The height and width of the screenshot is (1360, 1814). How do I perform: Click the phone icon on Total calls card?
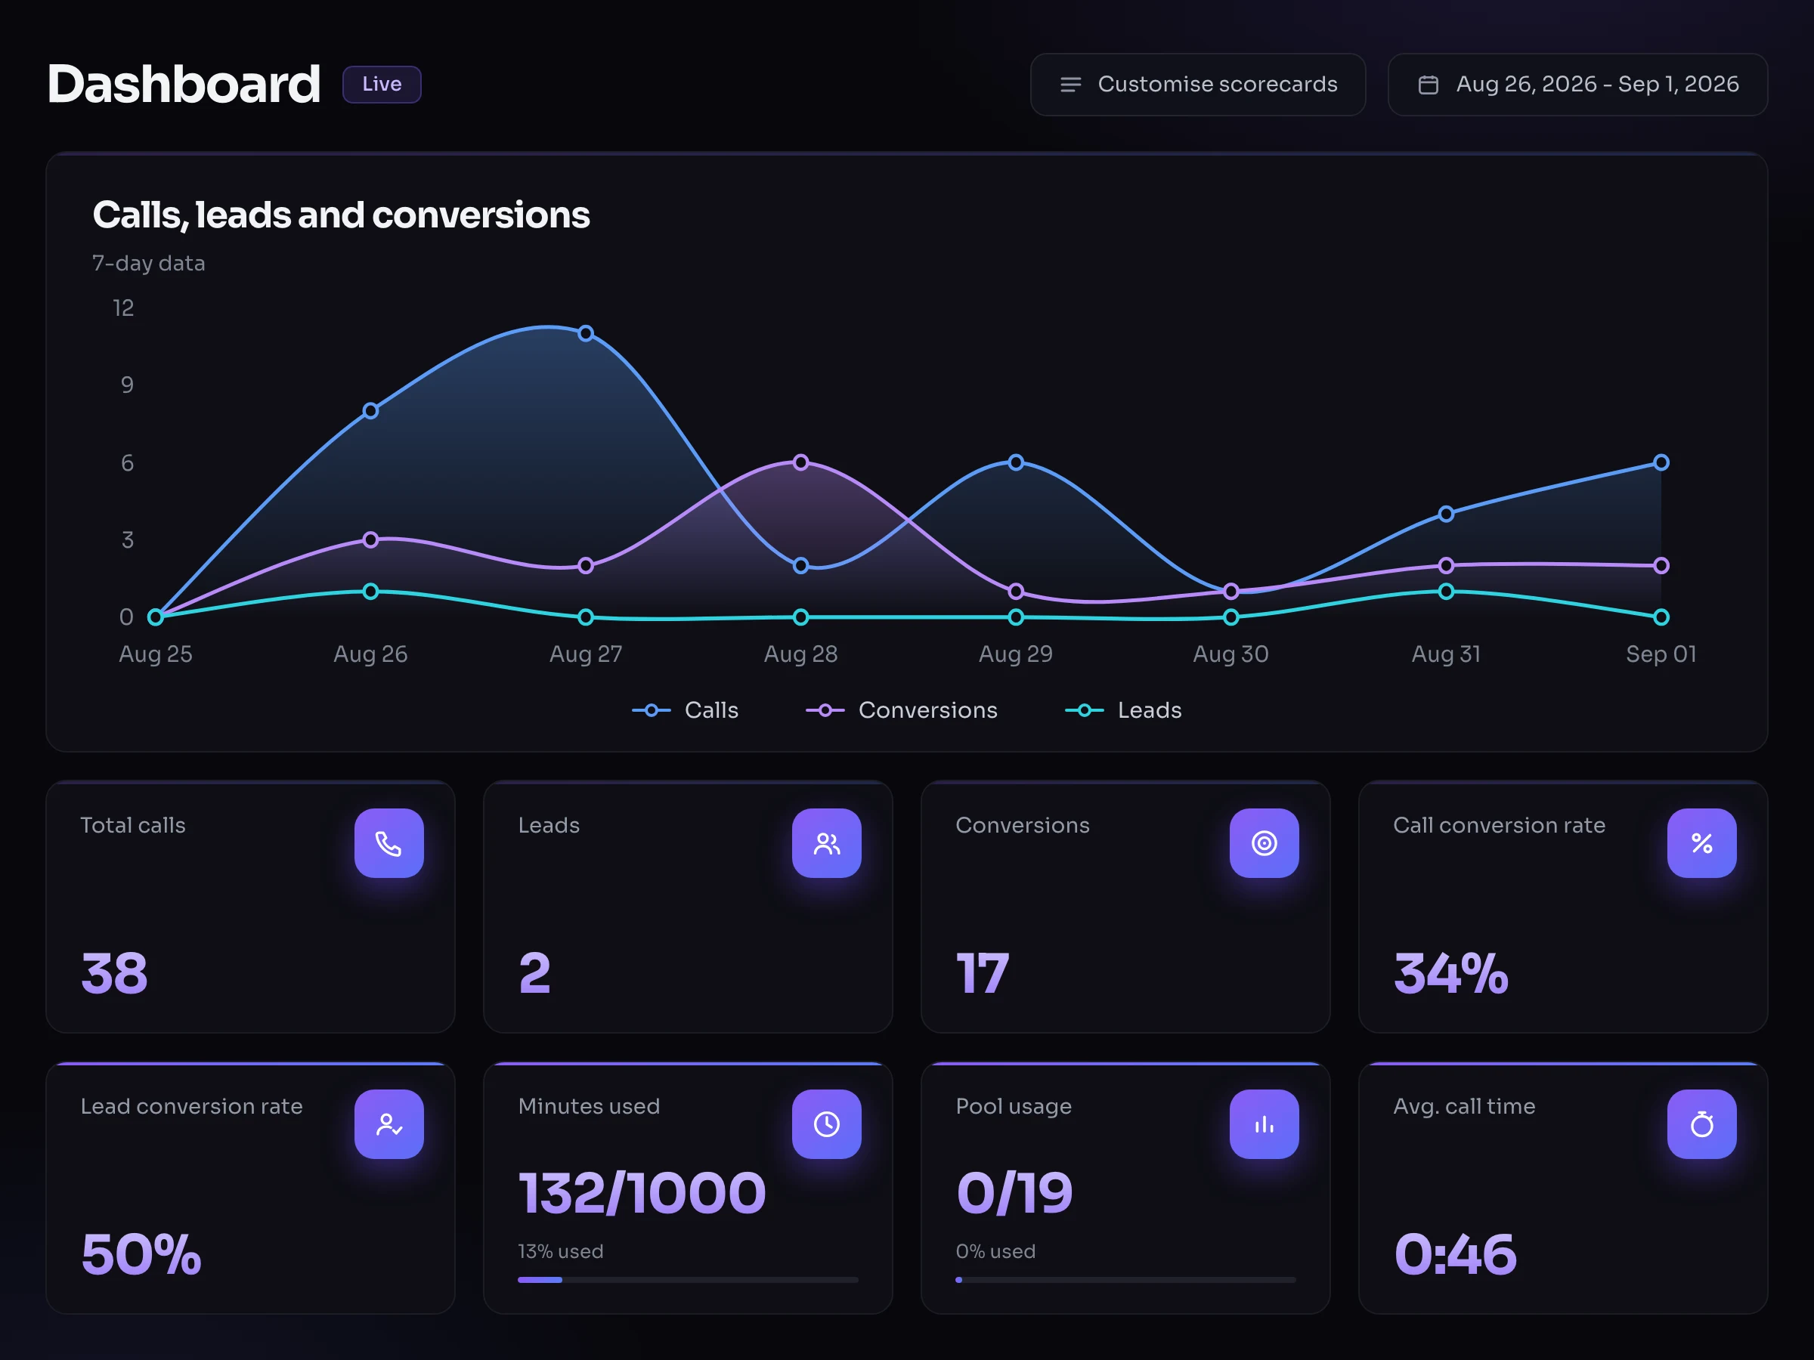tap(388, 842)
